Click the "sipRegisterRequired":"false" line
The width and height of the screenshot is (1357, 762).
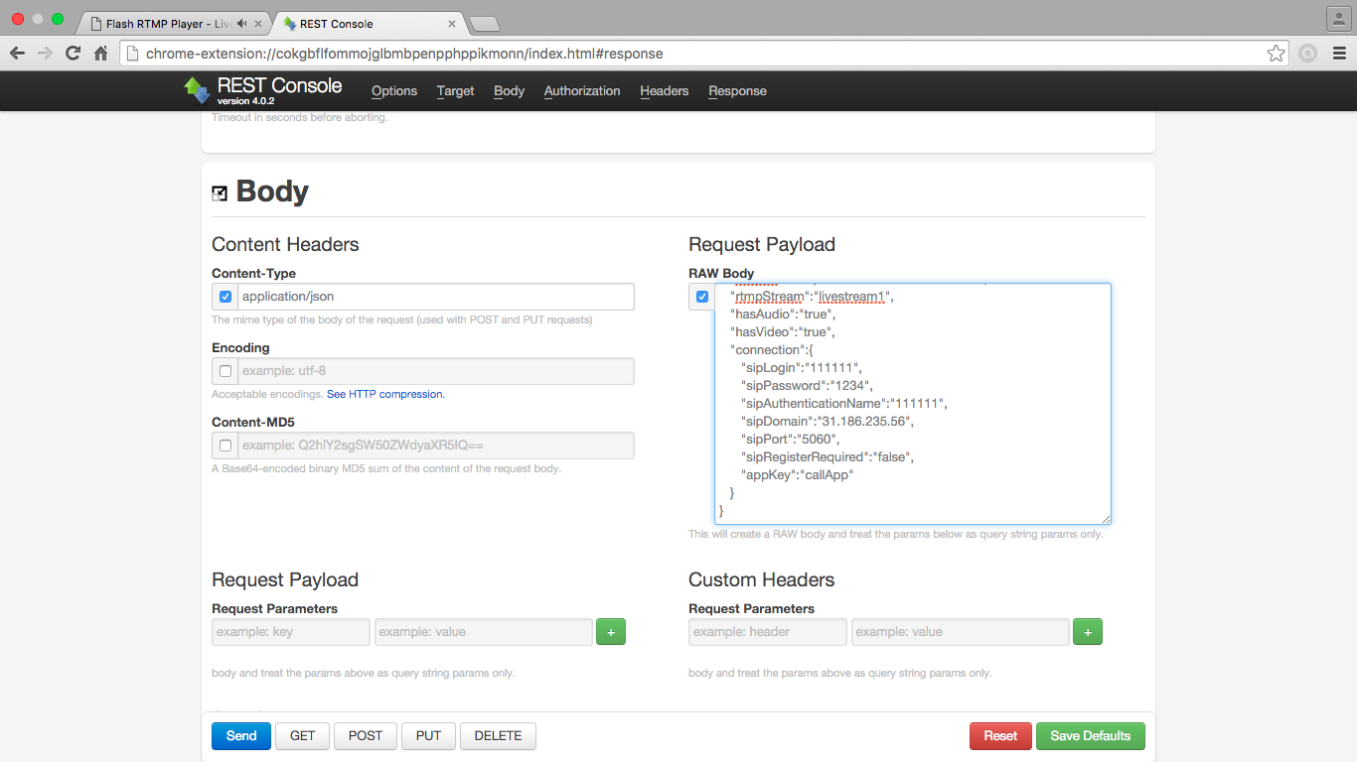(x=827, y=457)
